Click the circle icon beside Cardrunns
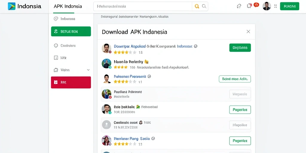The width and height of the screenshot is (306, 153). tap(56, 45)
